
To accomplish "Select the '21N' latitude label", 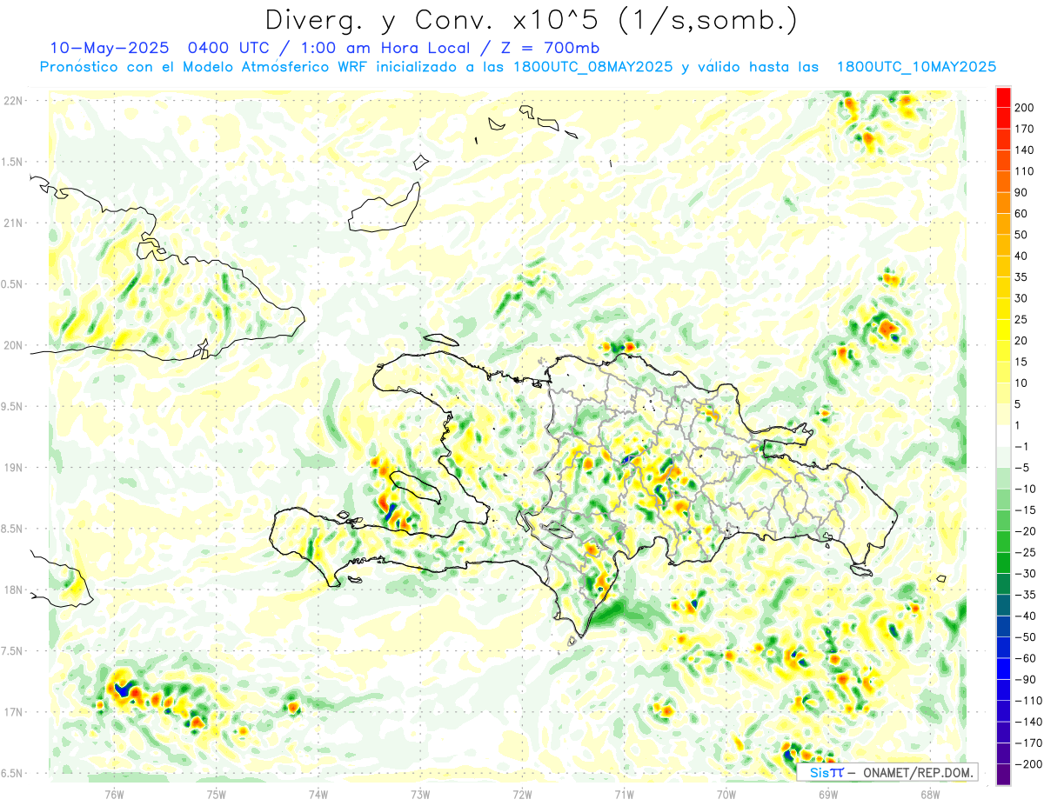I will [x=13, y=223].
